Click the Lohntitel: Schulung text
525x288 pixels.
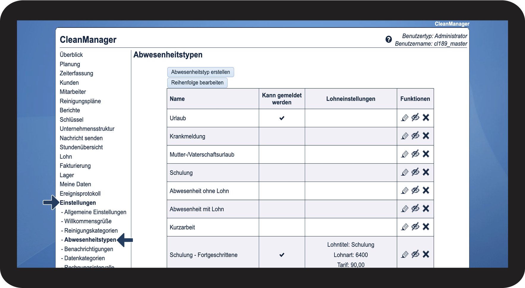click(351, 245)
